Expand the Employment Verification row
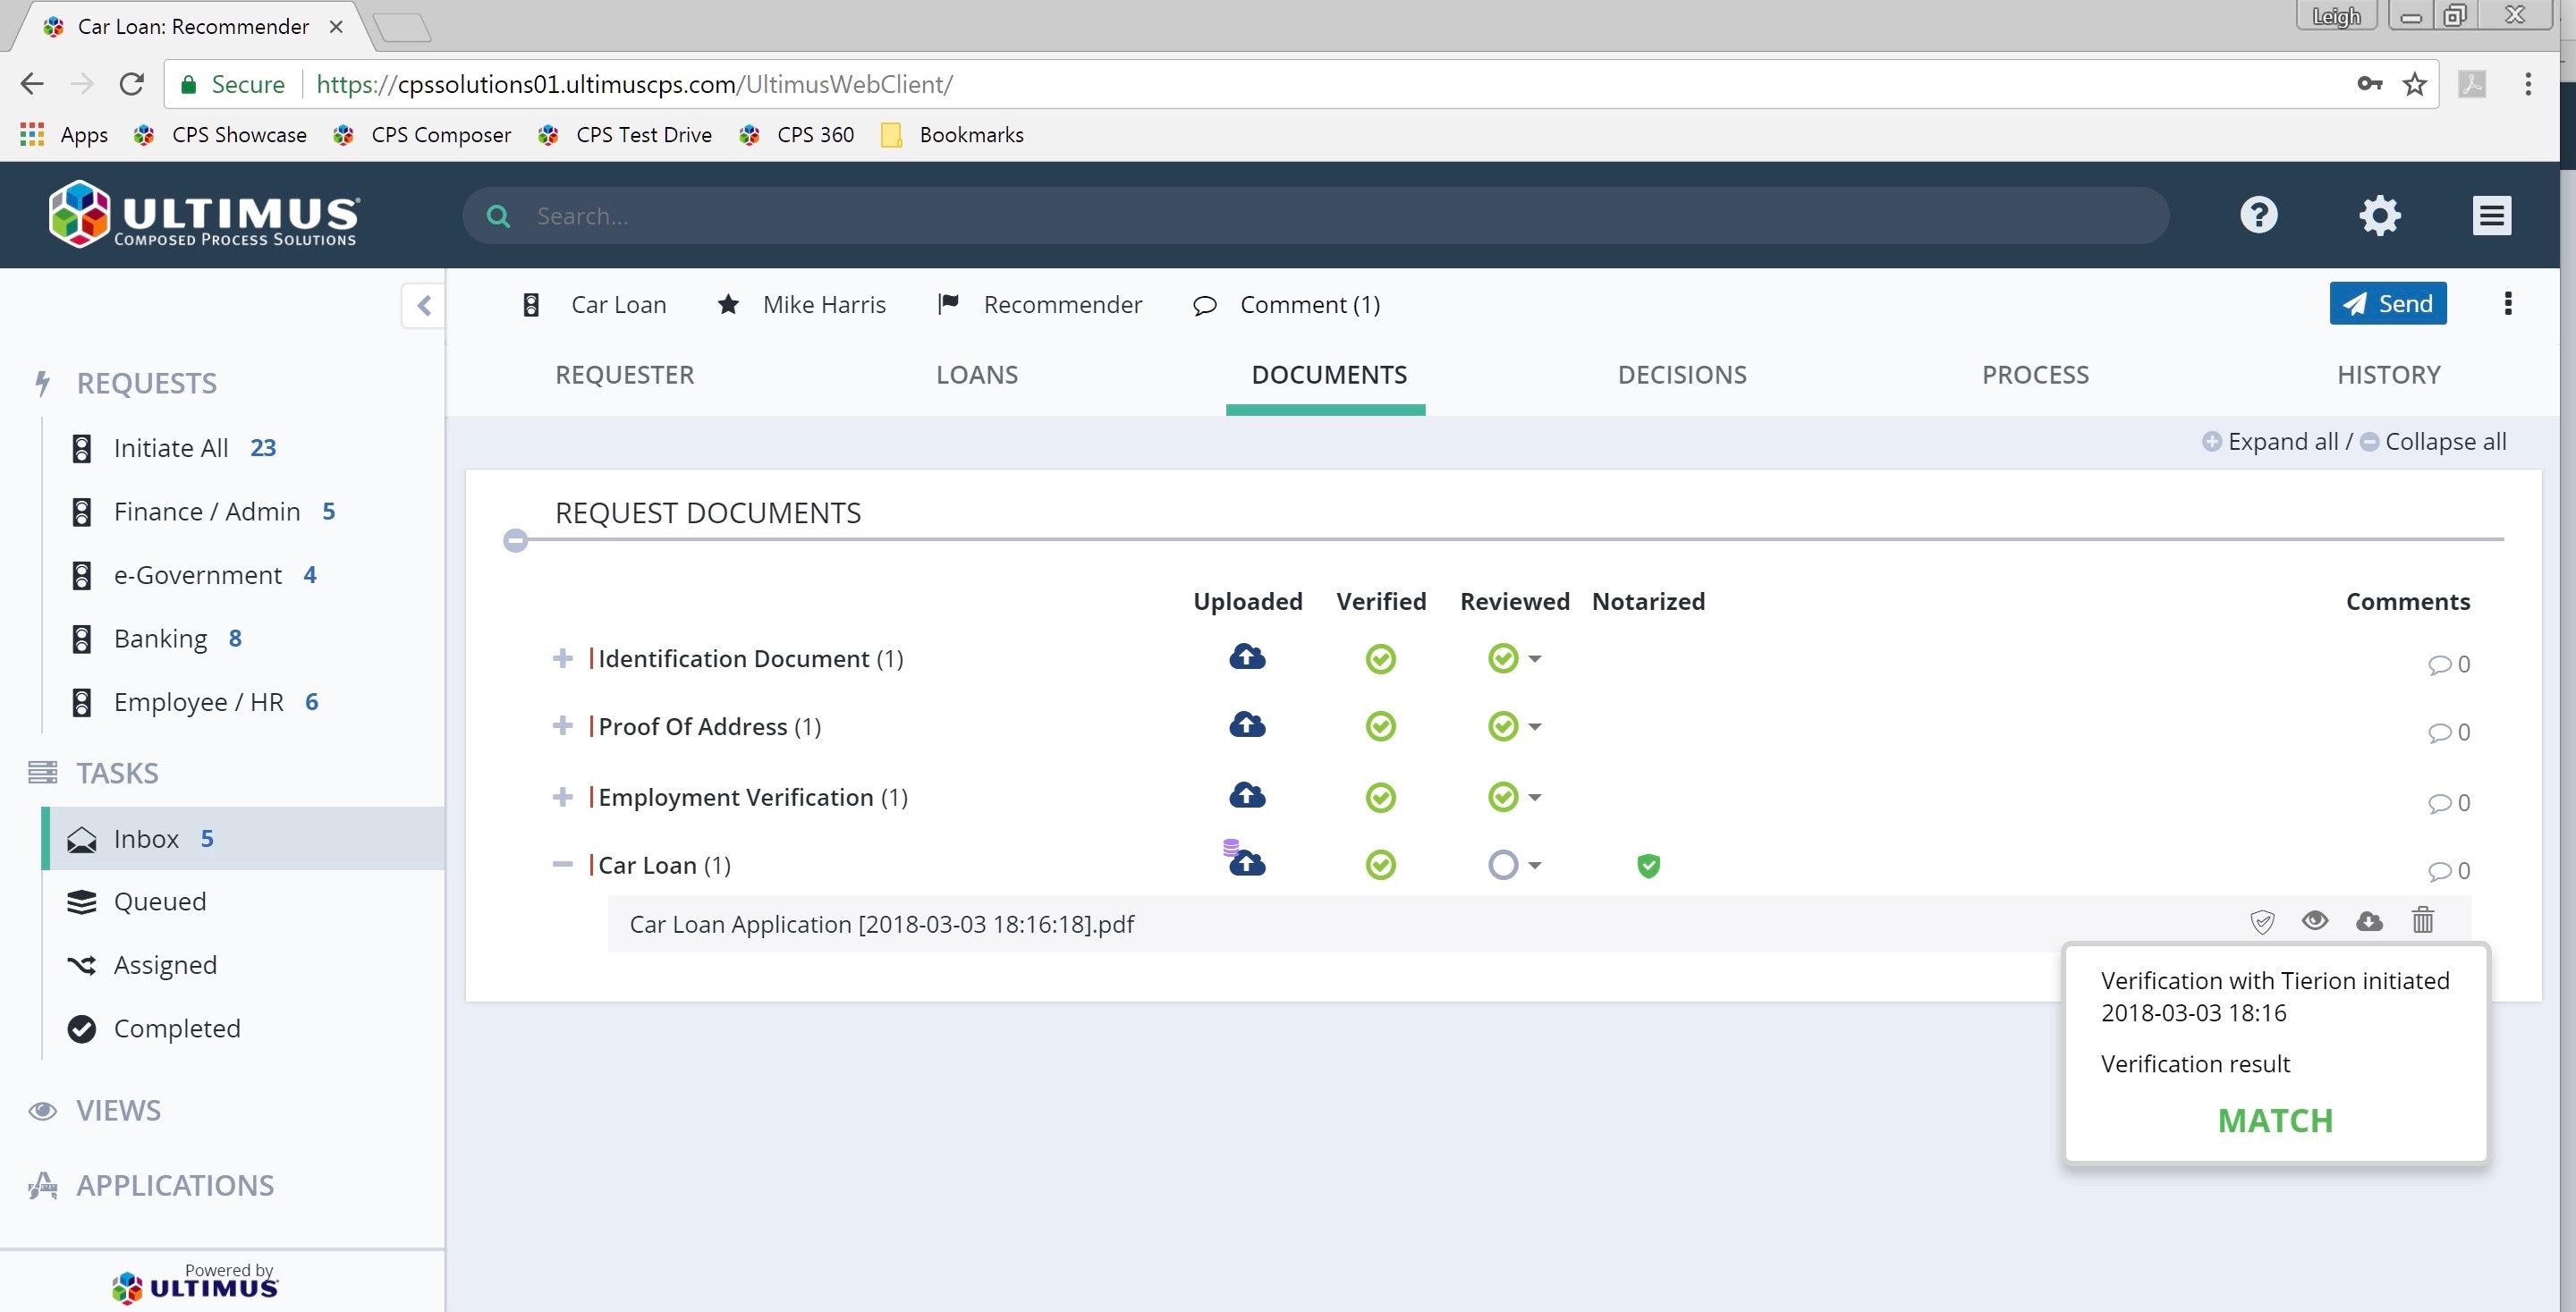Screen dimensions: 2576x1312 (x=562, y=796)
